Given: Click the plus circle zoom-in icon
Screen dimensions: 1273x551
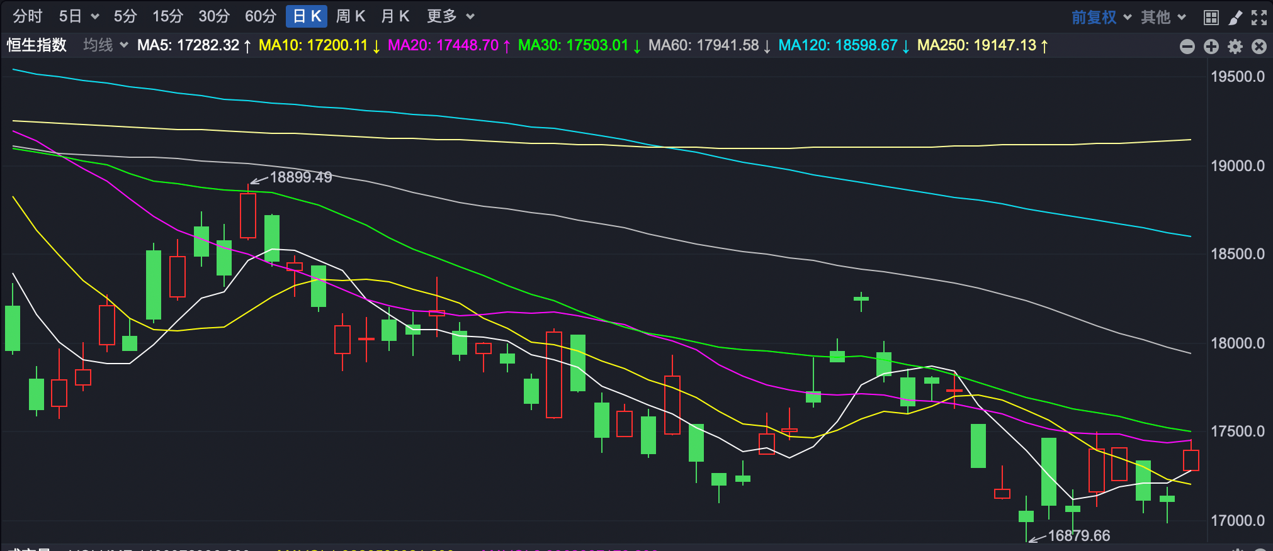Looking at the screenshot, I should tap(1211, 46).
